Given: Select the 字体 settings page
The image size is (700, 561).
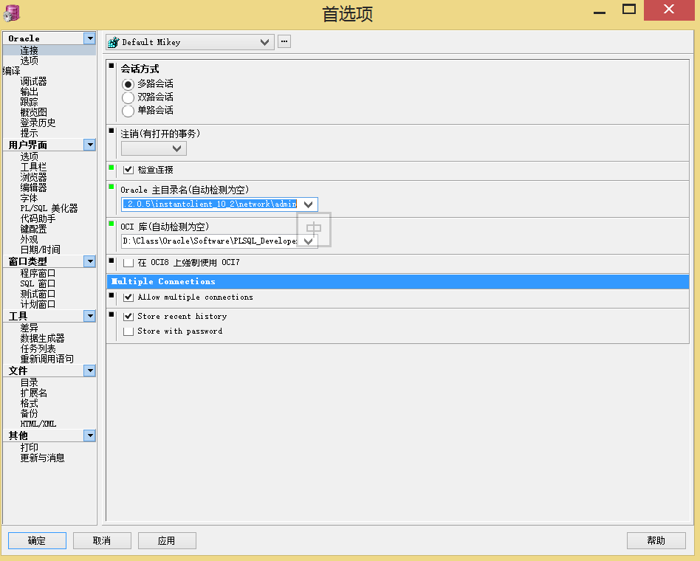Looking at the screenshot, I should (29, 198).
